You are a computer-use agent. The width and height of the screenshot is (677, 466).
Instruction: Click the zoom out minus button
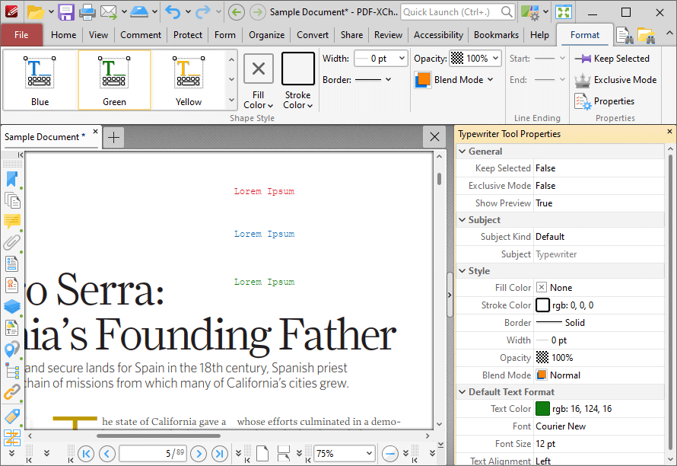(390, 454)
